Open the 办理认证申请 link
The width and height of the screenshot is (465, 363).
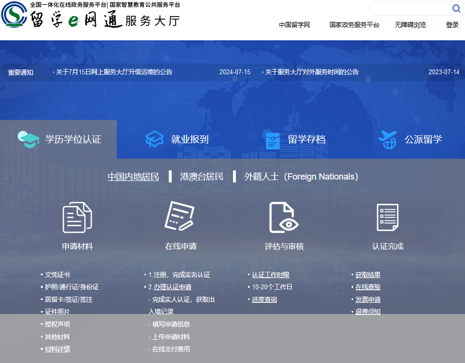pos(172,287)
